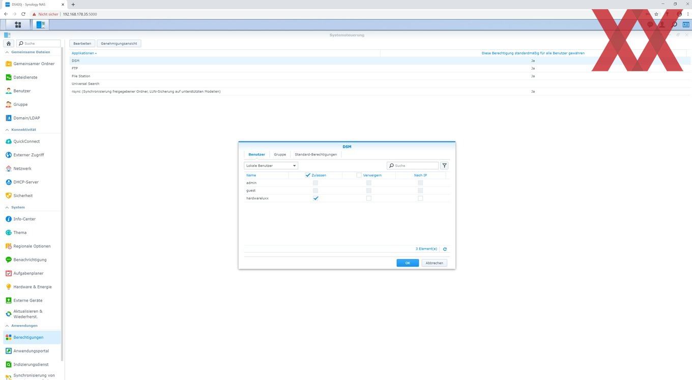692x380 pixels.
Task: Click Abbrechen in the DSM dialog
Action: pos(434,263)
